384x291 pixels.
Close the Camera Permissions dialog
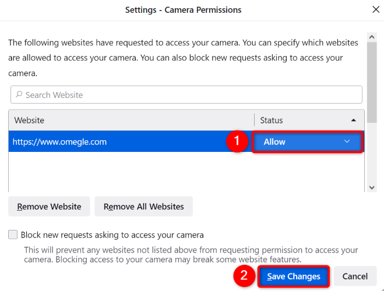(375, 10)
